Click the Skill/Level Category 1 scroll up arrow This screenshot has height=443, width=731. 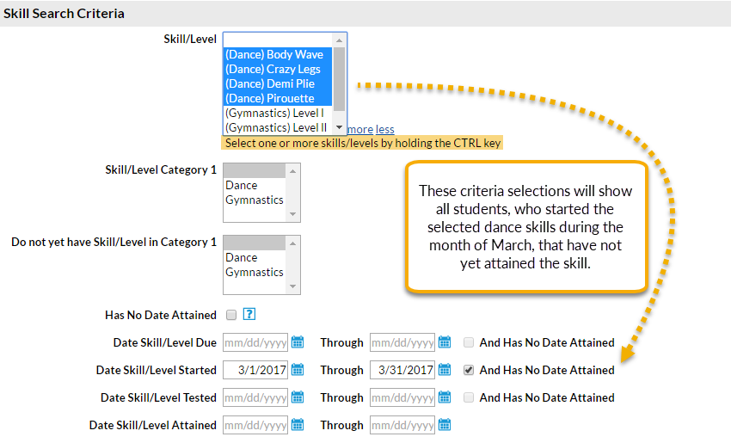point(292,171)
